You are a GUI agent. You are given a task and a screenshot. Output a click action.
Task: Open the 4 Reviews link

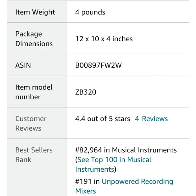[x=151, y=119]
